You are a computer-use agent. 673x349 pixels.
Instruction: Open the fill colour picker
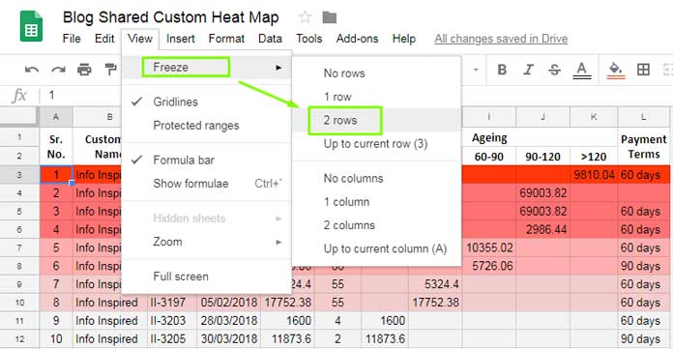(x=616, y=71)
